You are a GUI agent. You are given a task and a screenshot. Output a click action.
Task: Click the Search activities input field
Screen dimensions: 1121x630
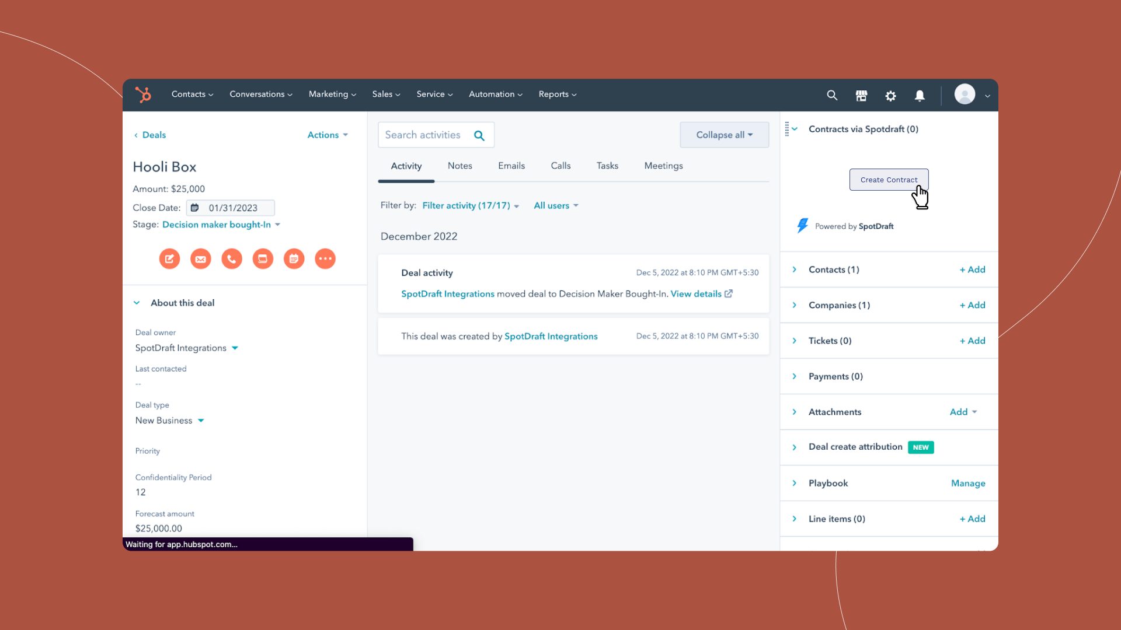pyautogui.click(x=426, y=135)
